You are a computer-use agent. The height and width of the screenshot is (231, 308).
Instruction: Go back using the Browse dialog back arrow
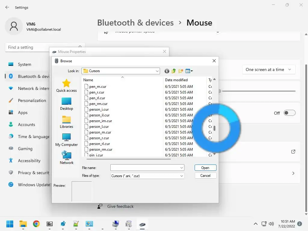(167, 71)
